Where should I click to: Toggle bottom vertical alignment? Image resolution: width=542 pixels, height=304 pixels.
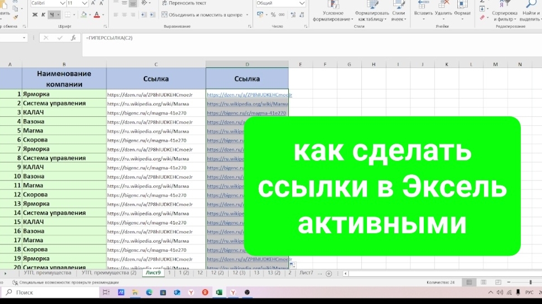(133, 3)
